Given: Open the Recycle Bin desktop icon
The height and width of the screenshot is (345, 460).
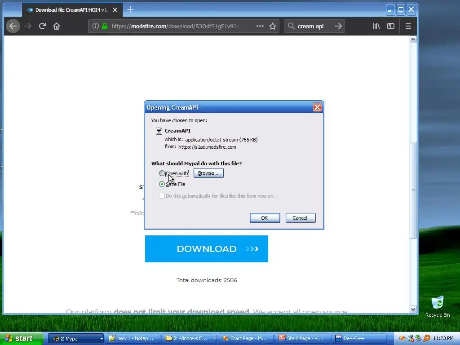Looking at the screenshot, I should point(438,306).
